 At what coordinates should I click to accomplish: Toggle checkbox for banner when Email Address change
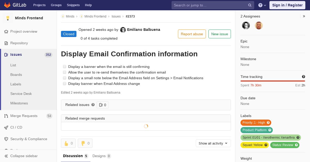click(65, 84)
